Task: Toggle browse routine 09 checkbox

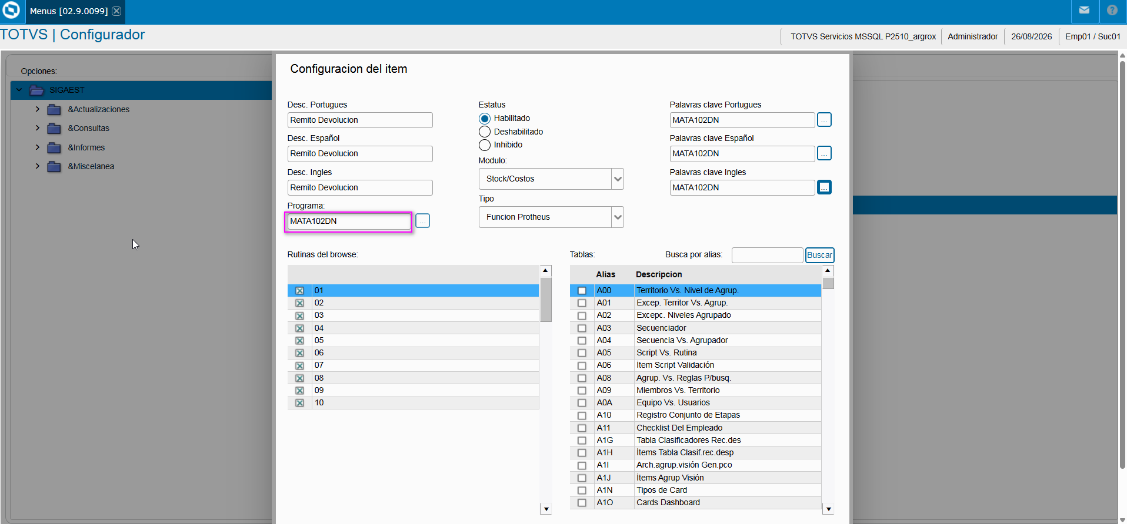Action: [299, 391]
